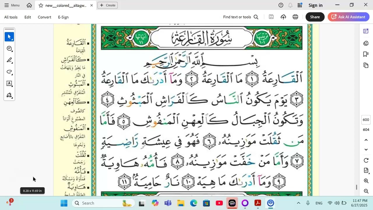This screenshot has height=210, width=373.
Task: Open YouTube taskbar icon
Action: coord(219,203)
